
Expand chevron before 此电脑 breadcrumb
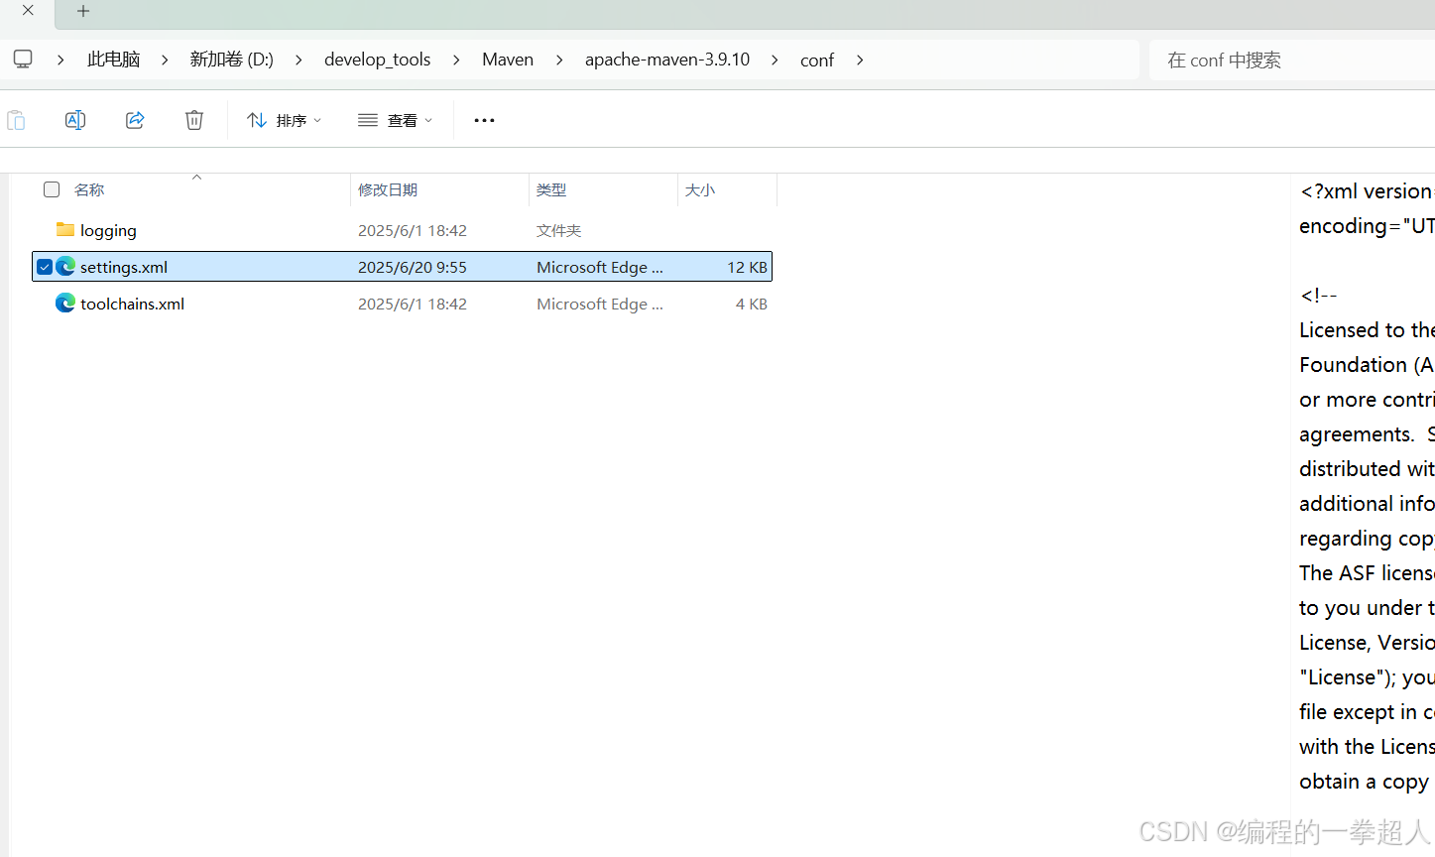(60, 60)
